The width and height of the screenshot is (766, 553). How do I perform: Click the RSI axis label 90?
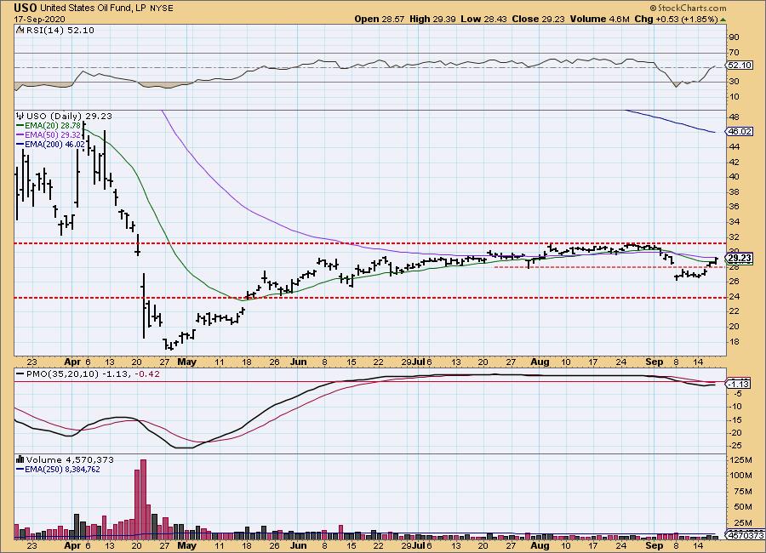(x=734, y=37)
